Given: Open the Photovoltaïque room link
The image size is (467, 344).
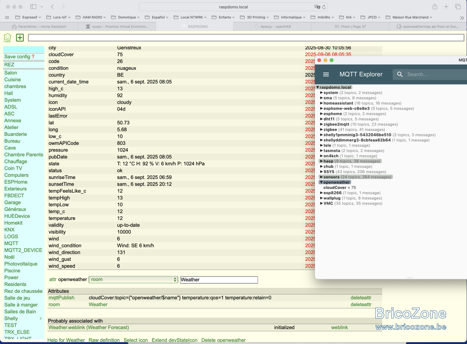Looking at the screenshot, I should (21, 264).
